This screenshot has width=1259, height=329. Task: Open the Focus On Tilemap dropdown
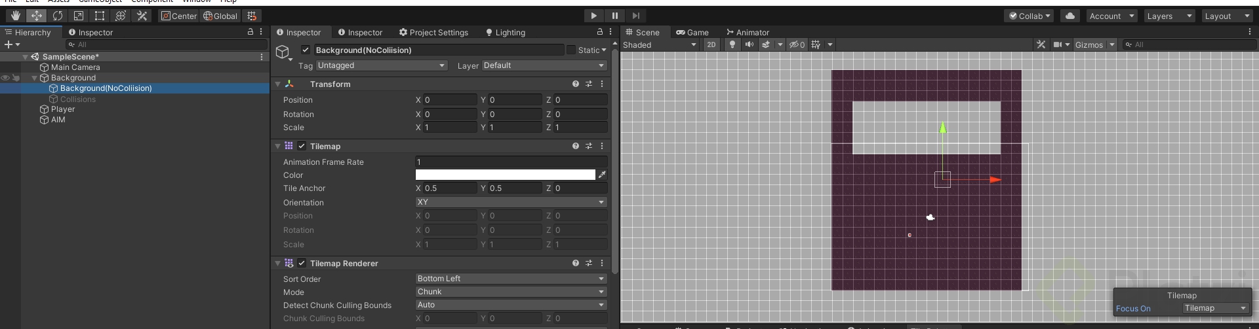1216,308
